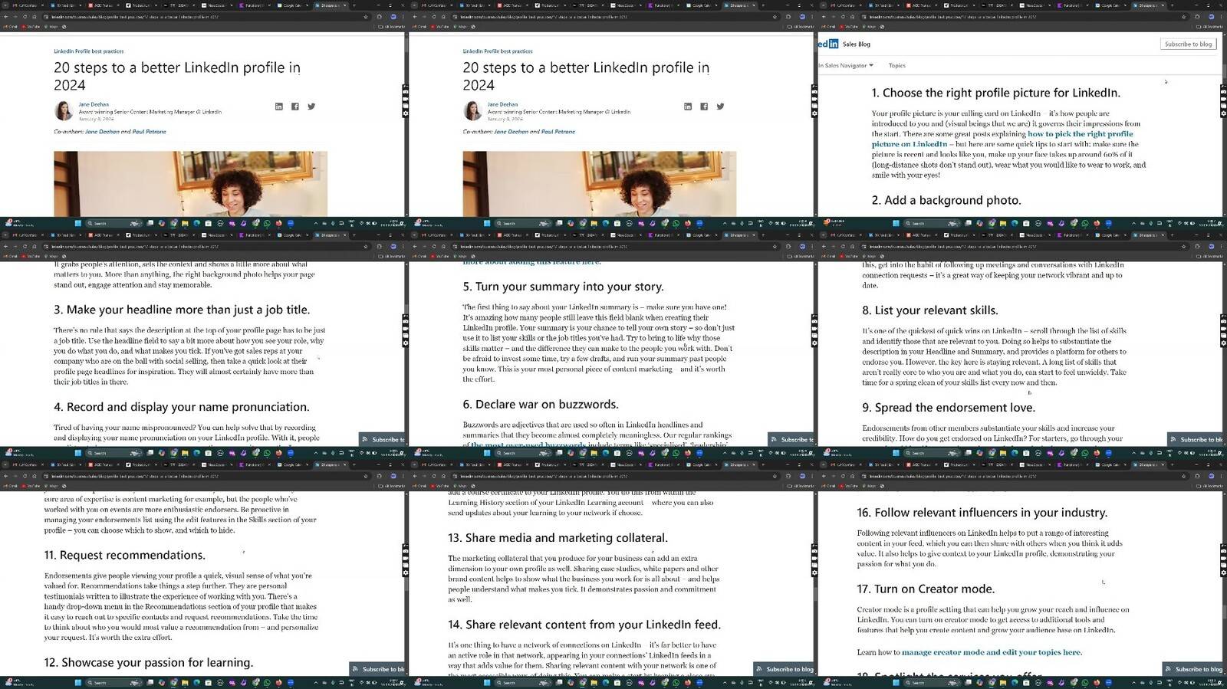
Task: Click browser back arrow in step 1 window
Action: point(823,16)
